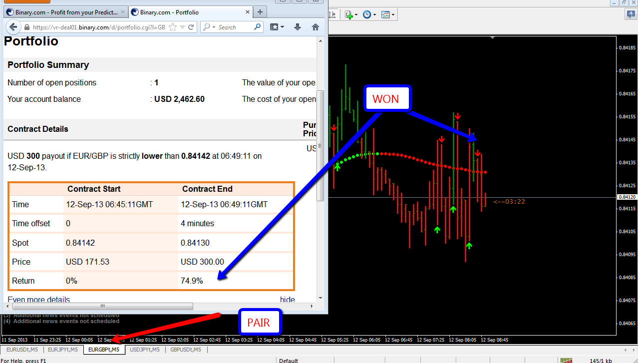This screenshot has width=638, height=363.
Task: Click the connection status bars icon
Action: (566, 360)
